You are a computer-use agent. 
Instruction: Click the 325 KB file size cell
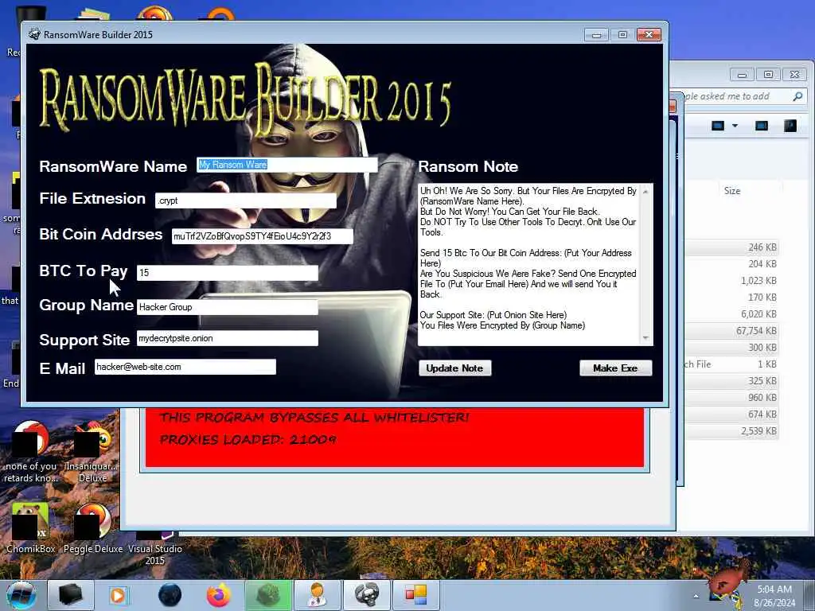(762, 381)
